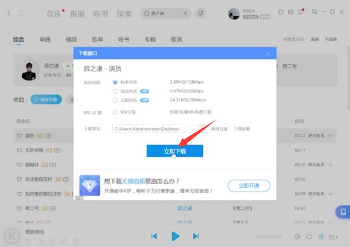The height and width of the screenshot is (247, 350).
Task: Favorite the song 男二号 with the heart icon
Action: click(19, 208)
